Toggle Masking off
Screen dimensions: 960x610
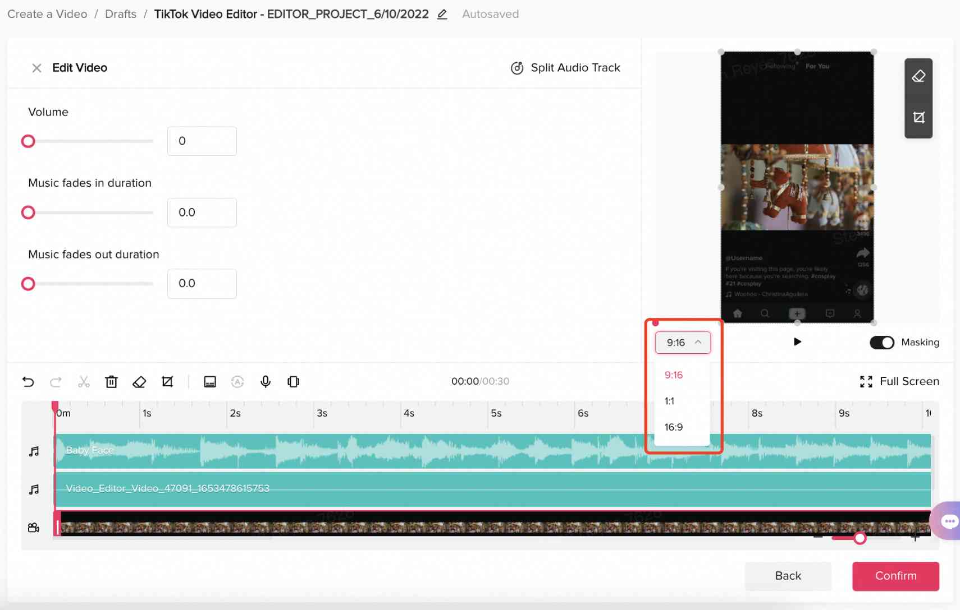[881, 342]
